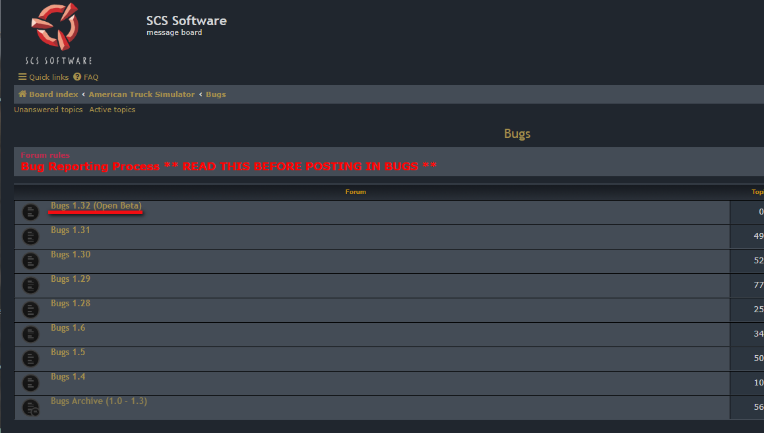The image size is (764, 433).
Task: Click forum icon beside Bugs 1.29
Action: coord(31,285)
